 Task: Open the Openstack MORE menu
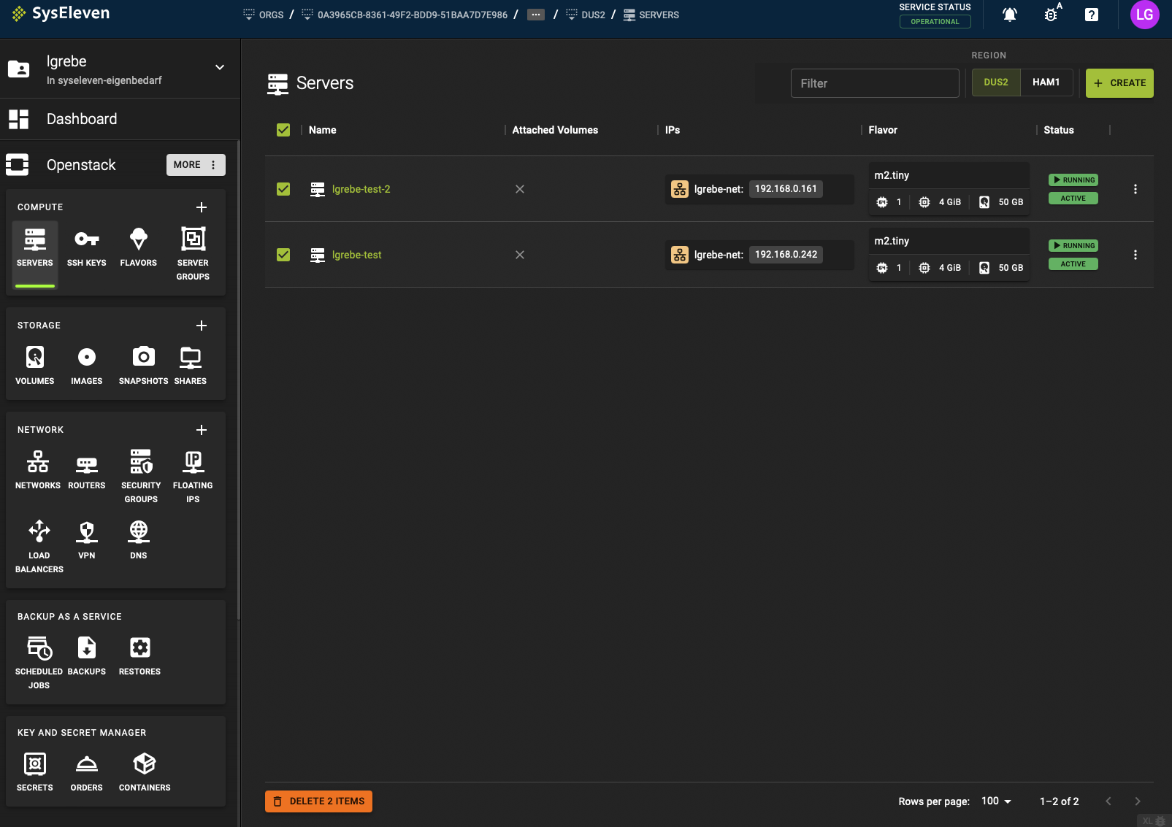click(x=196, y=165)
